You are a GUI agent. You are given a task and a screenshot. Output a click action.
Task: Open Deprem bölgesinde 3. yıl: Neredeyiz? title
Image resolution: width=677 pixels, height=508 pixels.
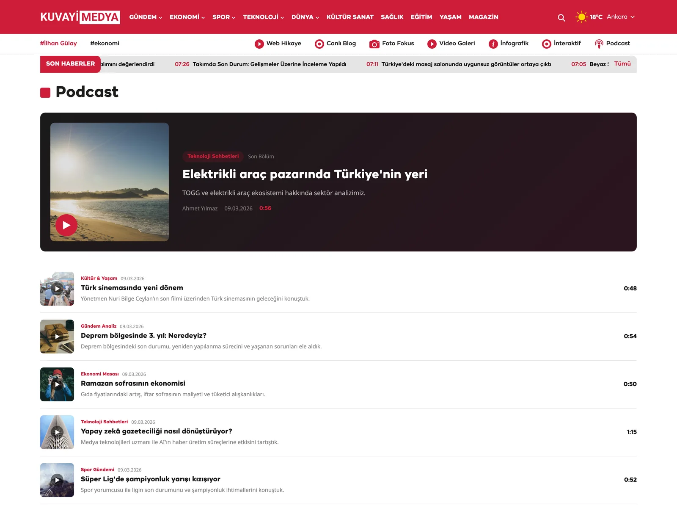point(143,336)
